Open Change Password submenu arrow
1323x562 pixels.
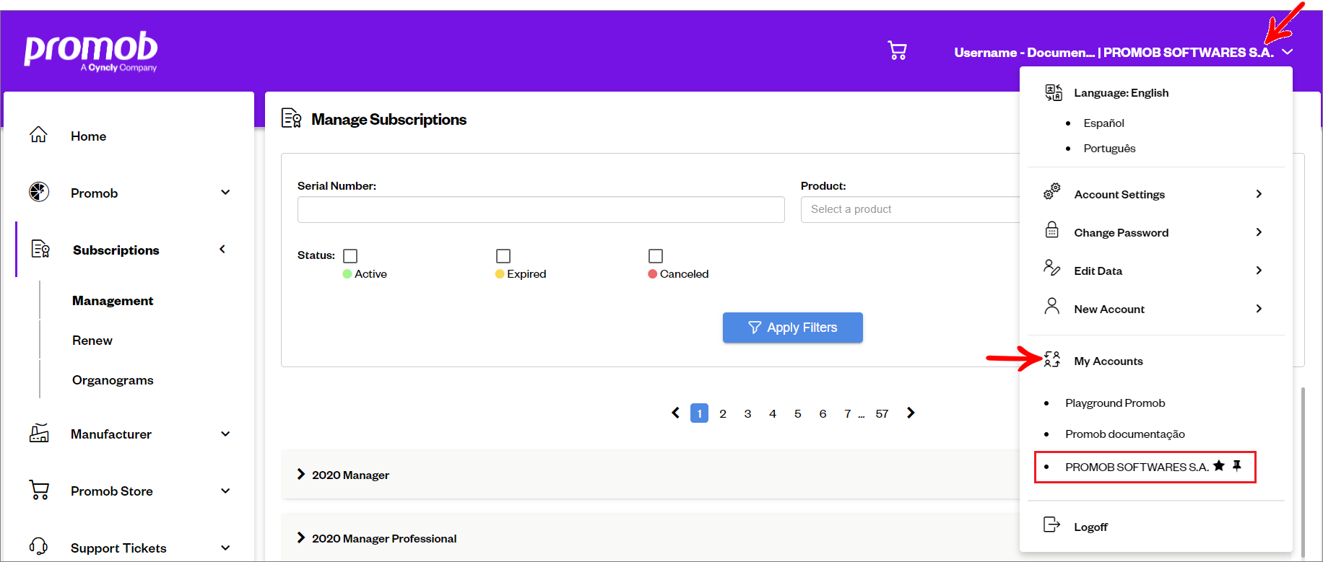pyautogui.click(x=1259, y=232)
